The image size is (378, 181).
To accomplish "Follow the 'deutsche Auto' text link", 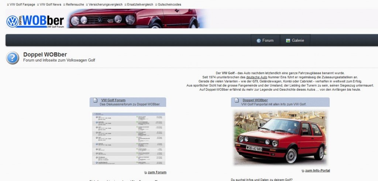I will pos(257,77).
